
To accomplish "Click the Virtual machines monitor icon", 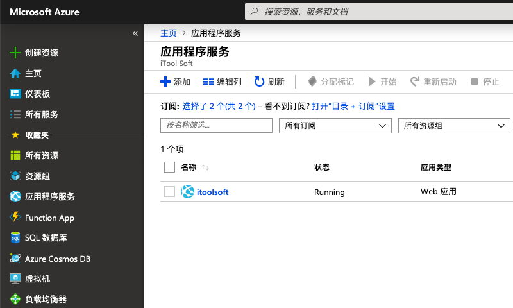I will 15,278.
